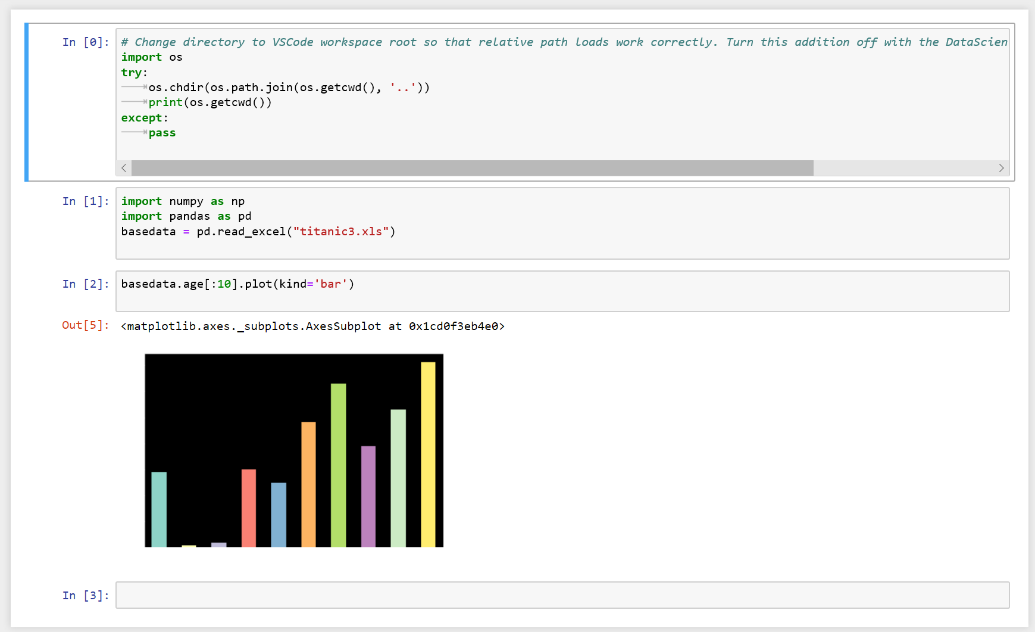
Task: Click the matplotlib AxesSubplot output text
Action: pyautogui.click(x=312, y=326)
